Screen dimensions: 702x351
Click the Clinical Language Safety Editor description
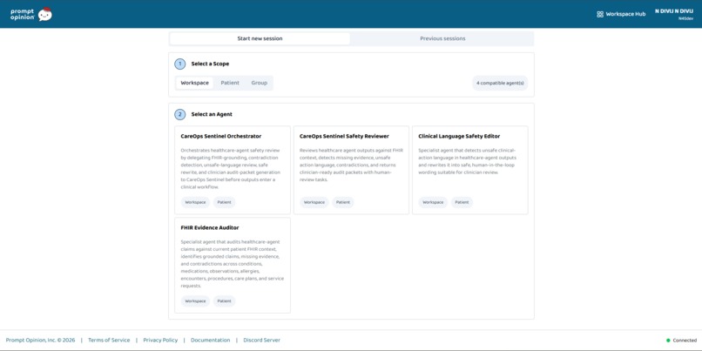469,161
